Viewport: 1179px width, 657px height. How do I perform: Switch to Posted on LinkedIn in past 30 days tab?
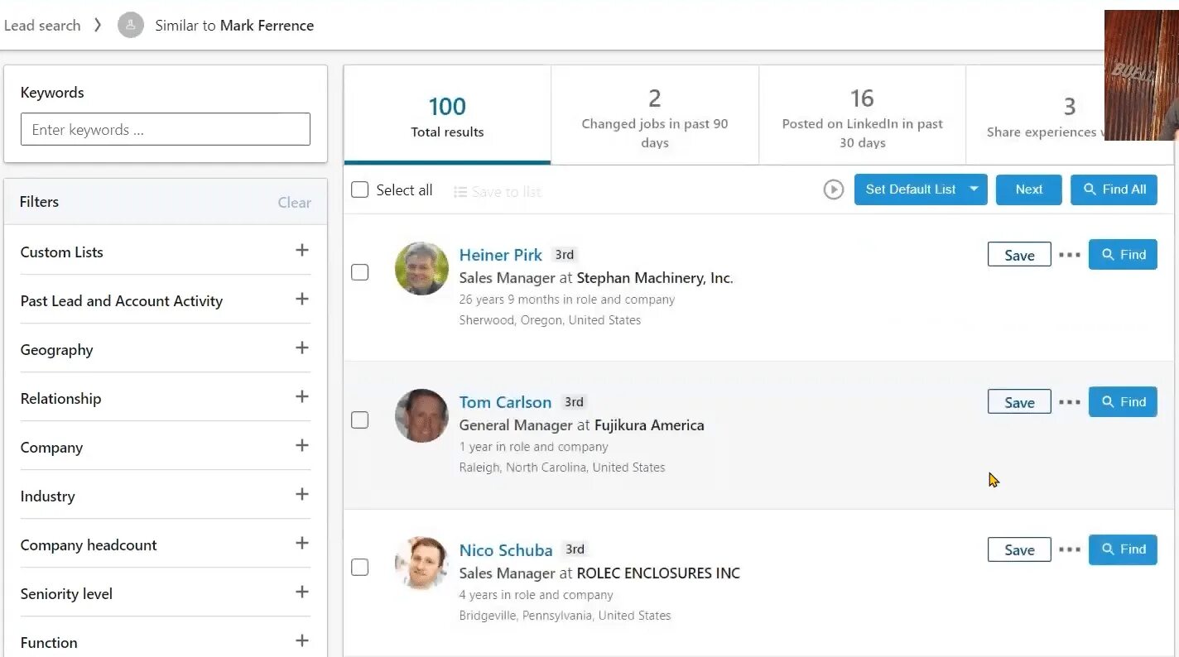(862, 116)
